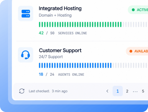Click the Last checked: 3 min ago text
Image resolution: width=148 pixels, height=112 pixels.
(x=48, y=91)
